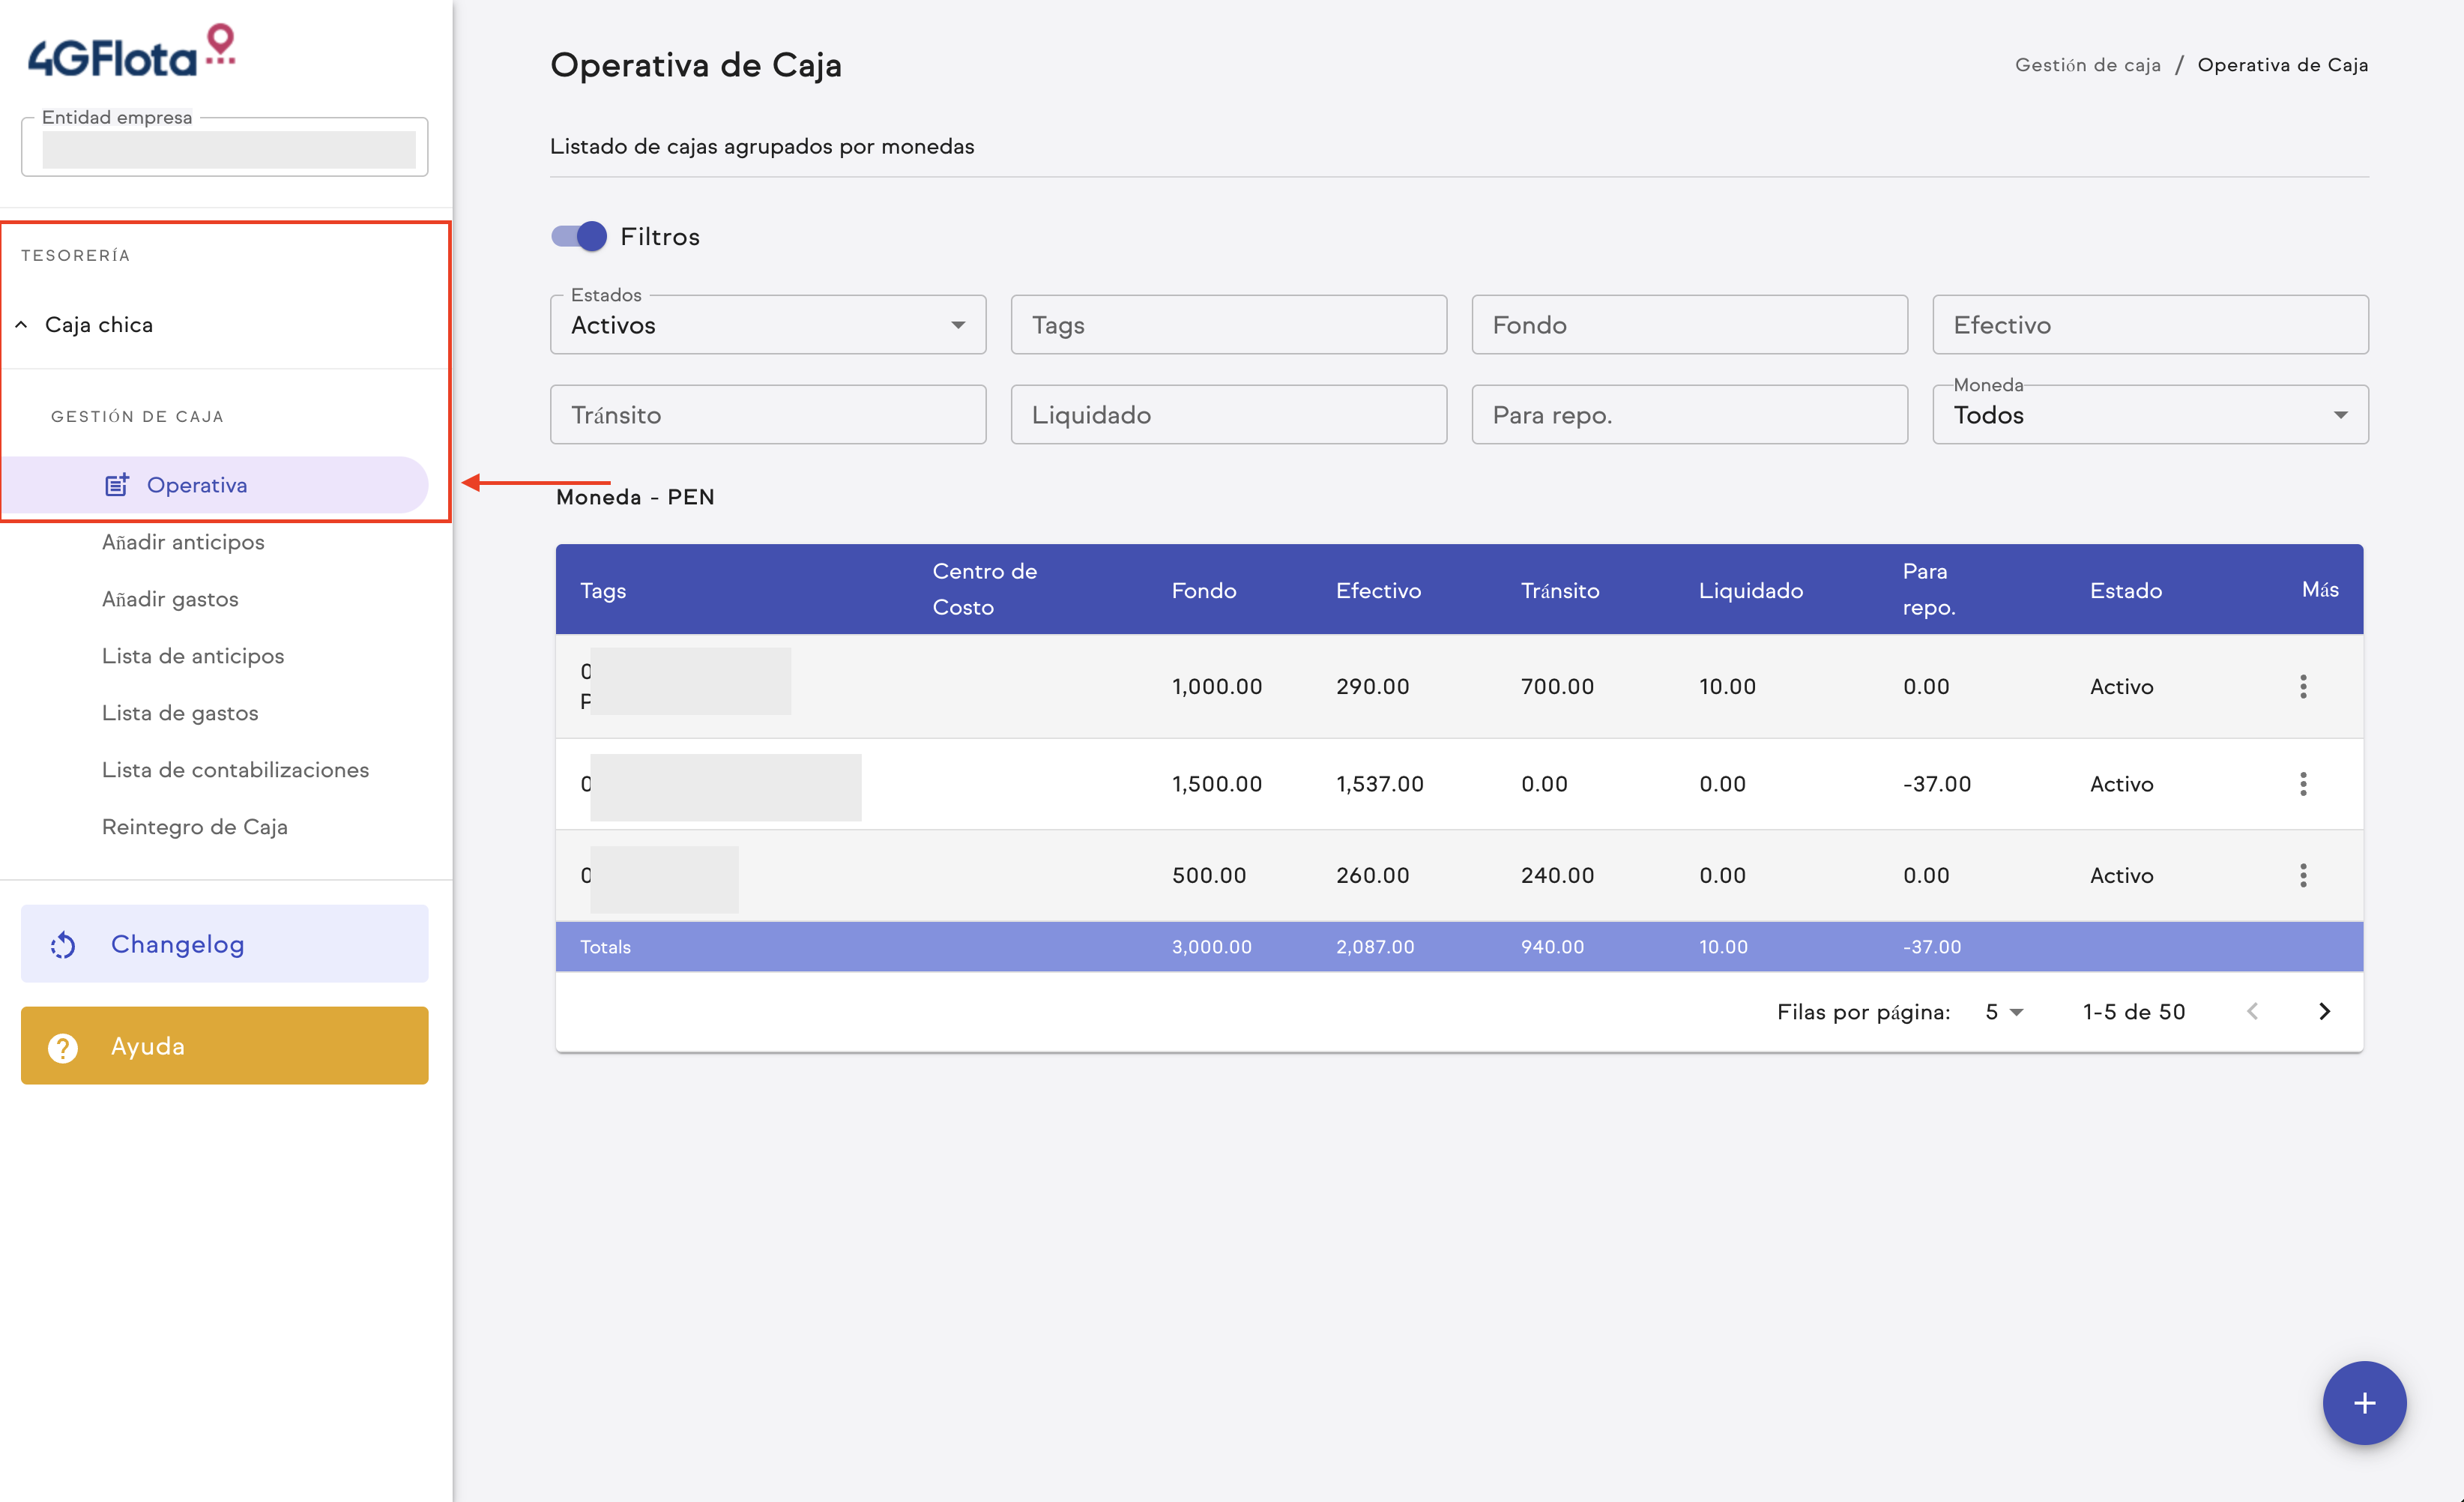The image size is (2464, 1502).
Task: Open more options for the 1,000.00 fondo row
Action: pos(2303,686)
